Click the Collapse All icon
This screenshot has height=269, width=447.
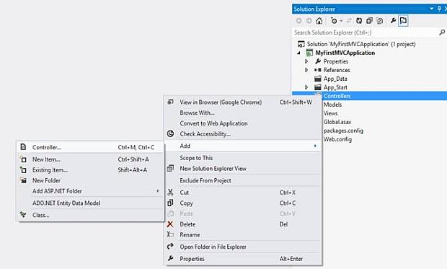[369, 21]
